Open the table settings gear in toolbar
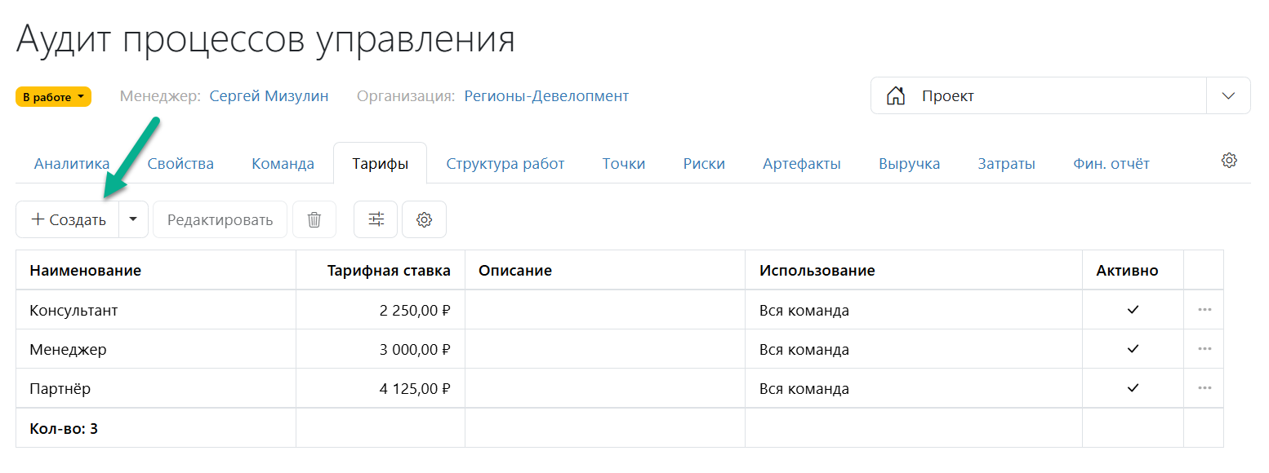The width and height of the screenshot is (1269, 473). pyautogui.click(x=424, y=219)
